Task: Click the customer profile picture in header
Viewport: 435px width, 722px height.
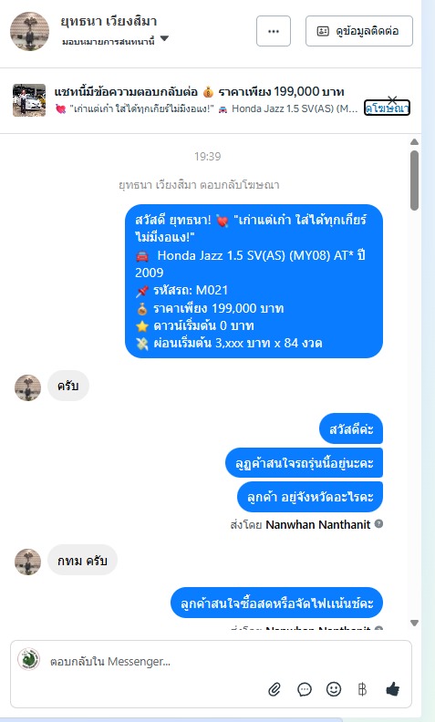Action: click(29, 31)
